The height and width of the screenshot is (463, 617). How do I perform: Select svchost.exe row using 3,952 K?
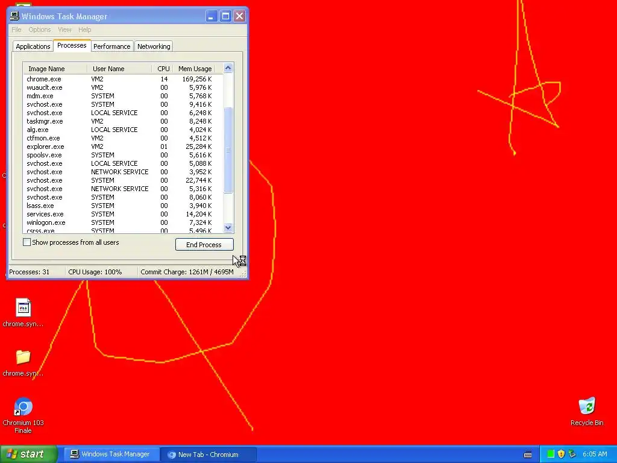[123, 172]
